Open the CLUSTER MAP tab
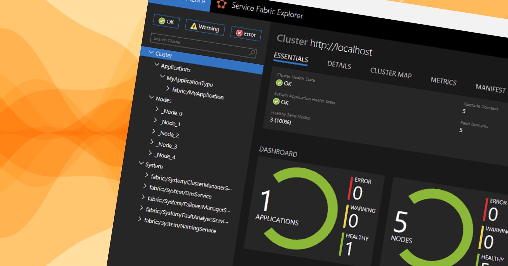This screenshot has width=508, height=266. click(391, 73)
